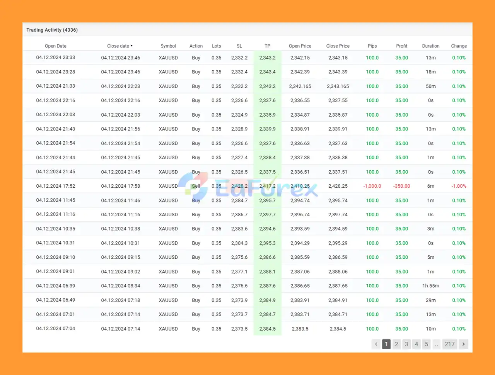Click the pagination ellipsis button

(437, 344)
